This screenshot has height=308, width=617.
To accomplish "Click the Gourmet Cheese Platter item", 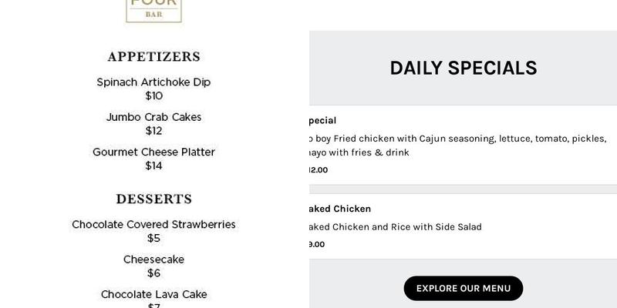I will (x=153, y=152).
